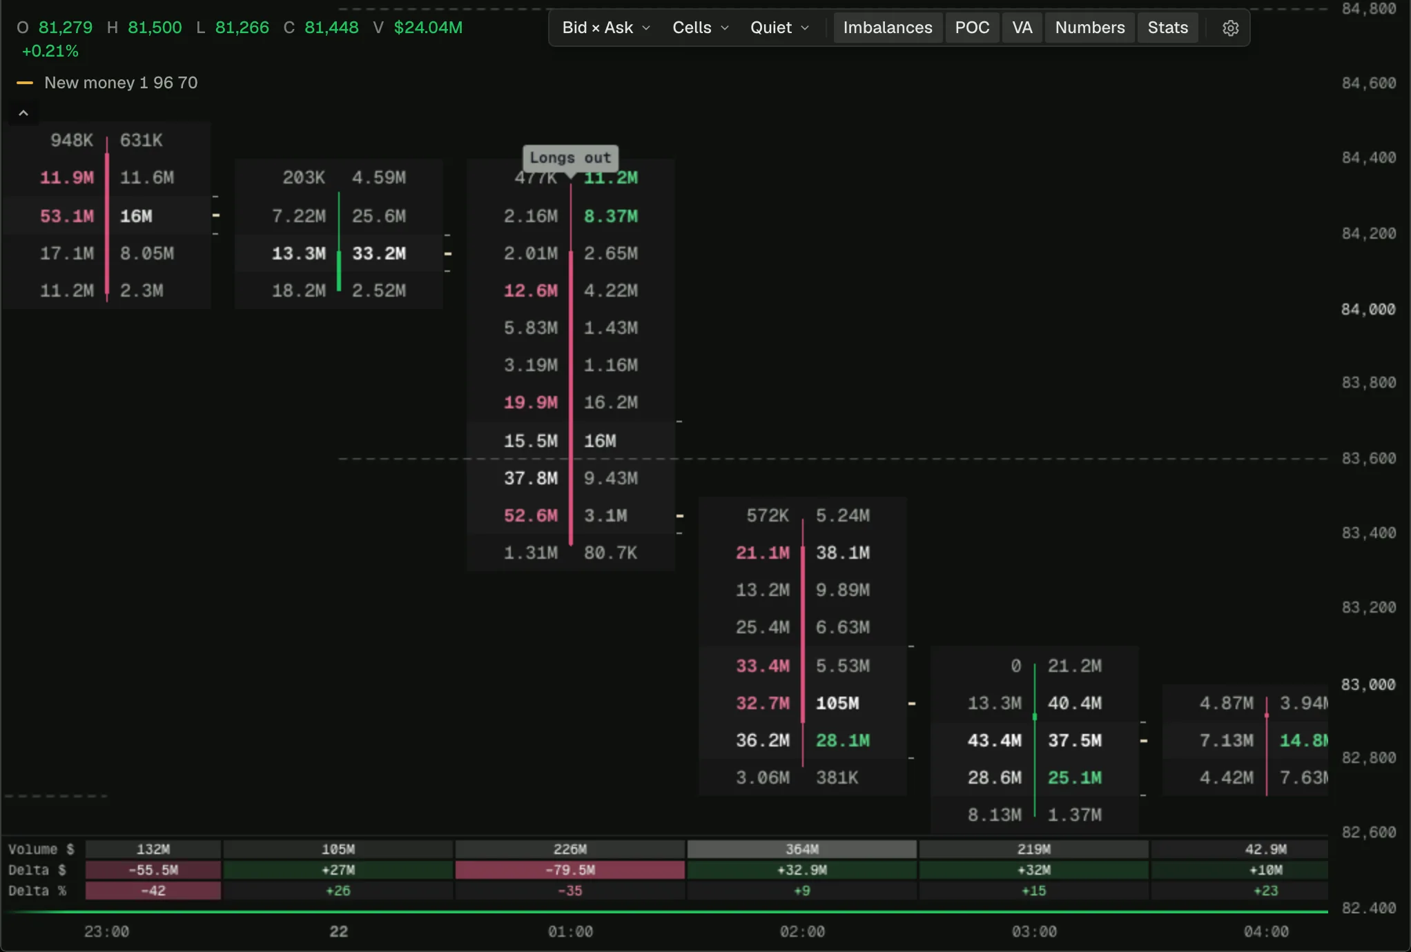This screenshot has width=1411, height=952.
Task: Click the Volume $ row label
Action: point(41,849)
